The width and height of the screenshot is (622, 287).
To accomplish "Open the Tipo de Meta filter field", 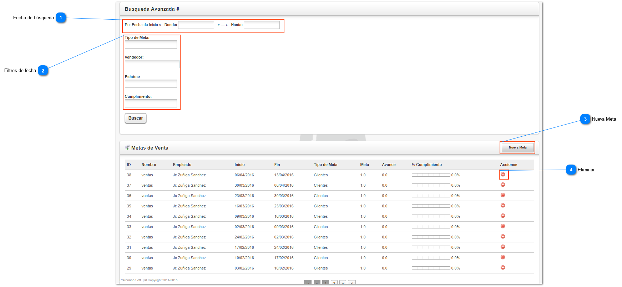I will 151,44.
